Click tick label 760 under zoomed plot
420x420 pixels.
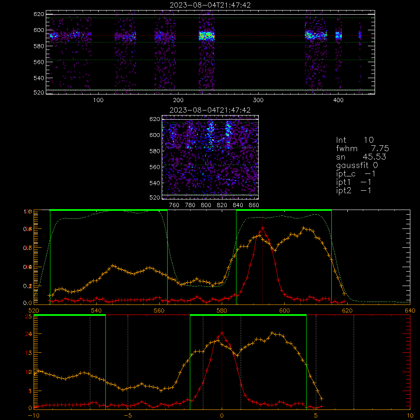coord(174,205)
